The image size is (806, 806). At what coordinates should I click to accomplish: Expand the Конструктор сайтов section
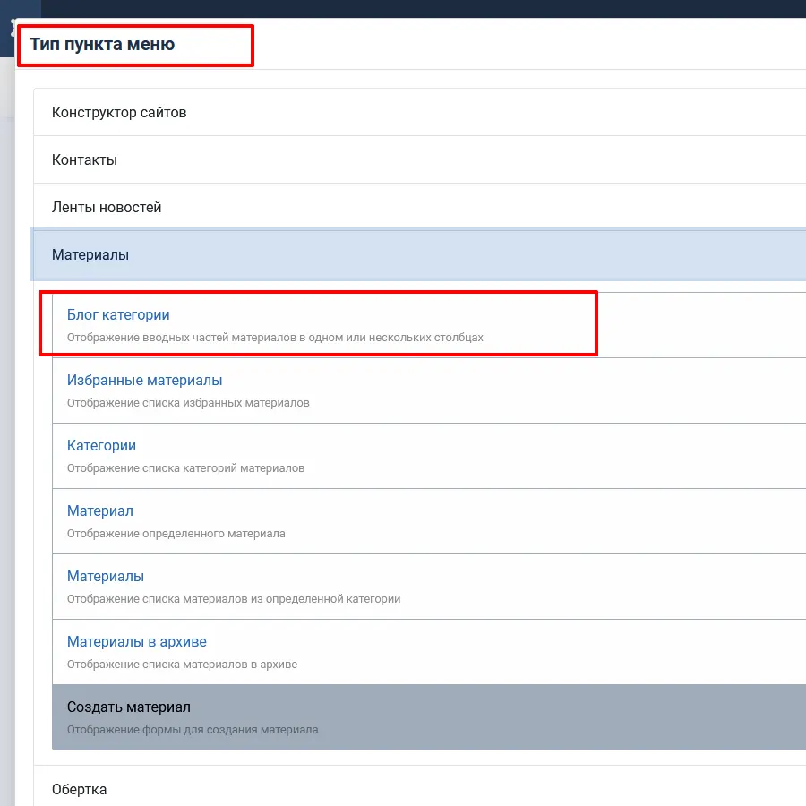point(119,113)
